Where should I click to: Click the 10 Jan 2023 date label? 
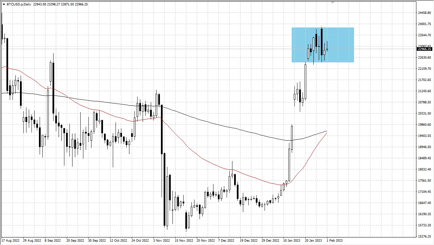click(x=292, y=241)
